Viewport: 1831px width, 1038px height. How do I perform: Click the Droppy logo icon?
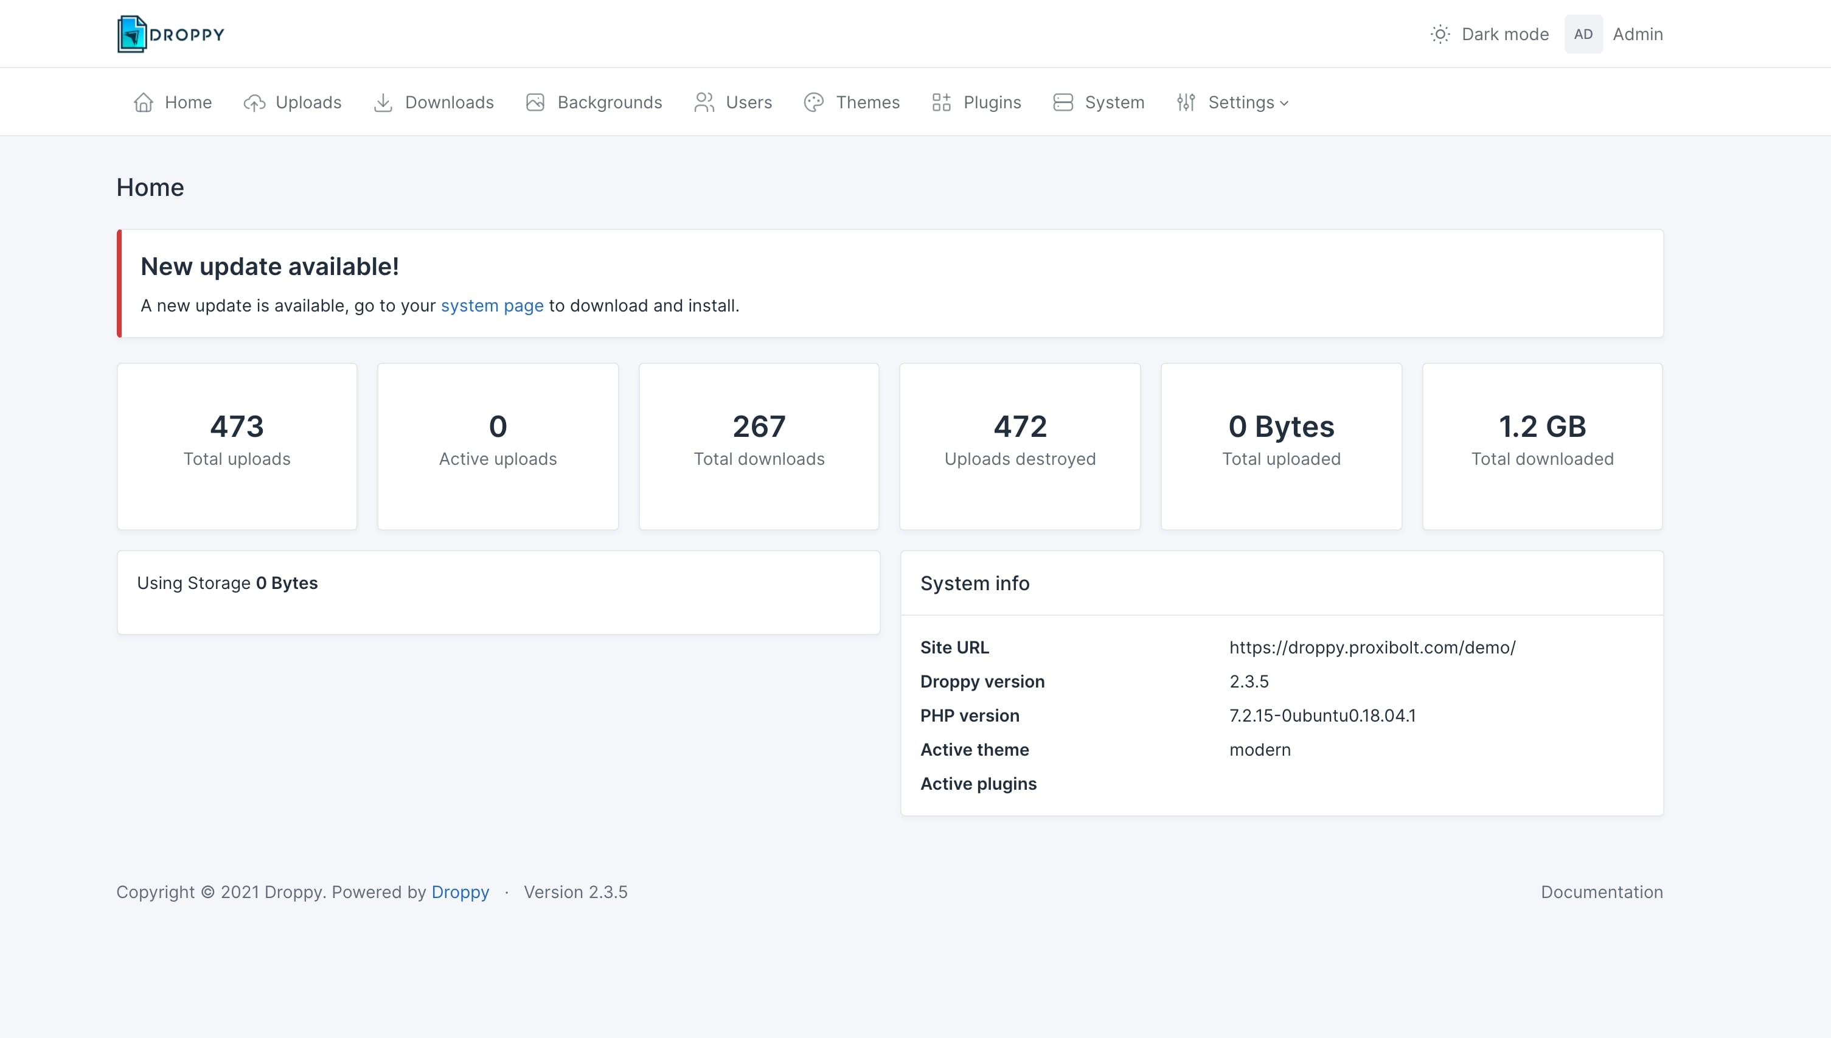pyautogui.click(x=132, y=34)
